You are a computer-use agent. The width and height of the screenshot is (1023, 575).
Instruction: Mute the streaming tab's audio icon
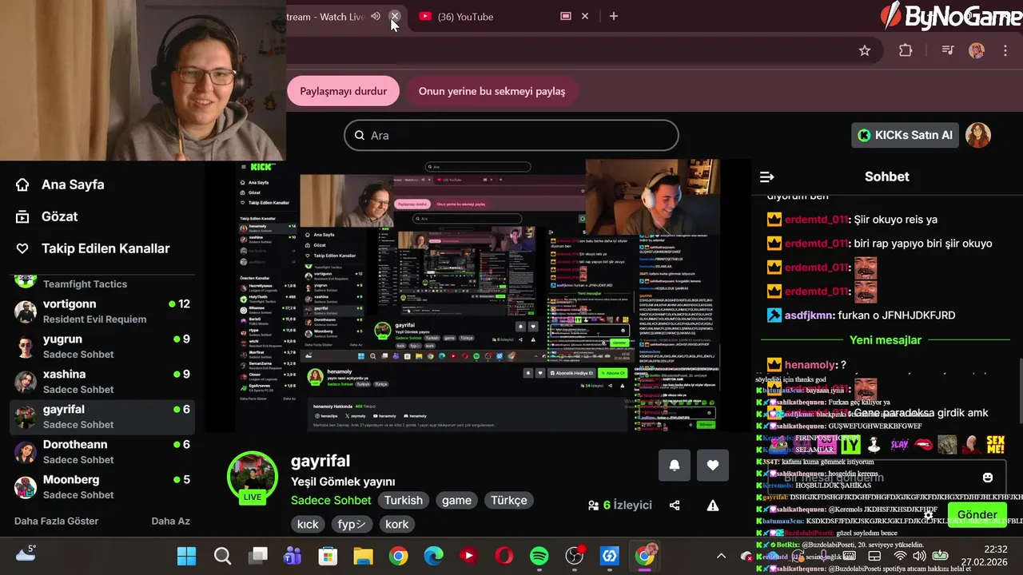coord(376,16)
